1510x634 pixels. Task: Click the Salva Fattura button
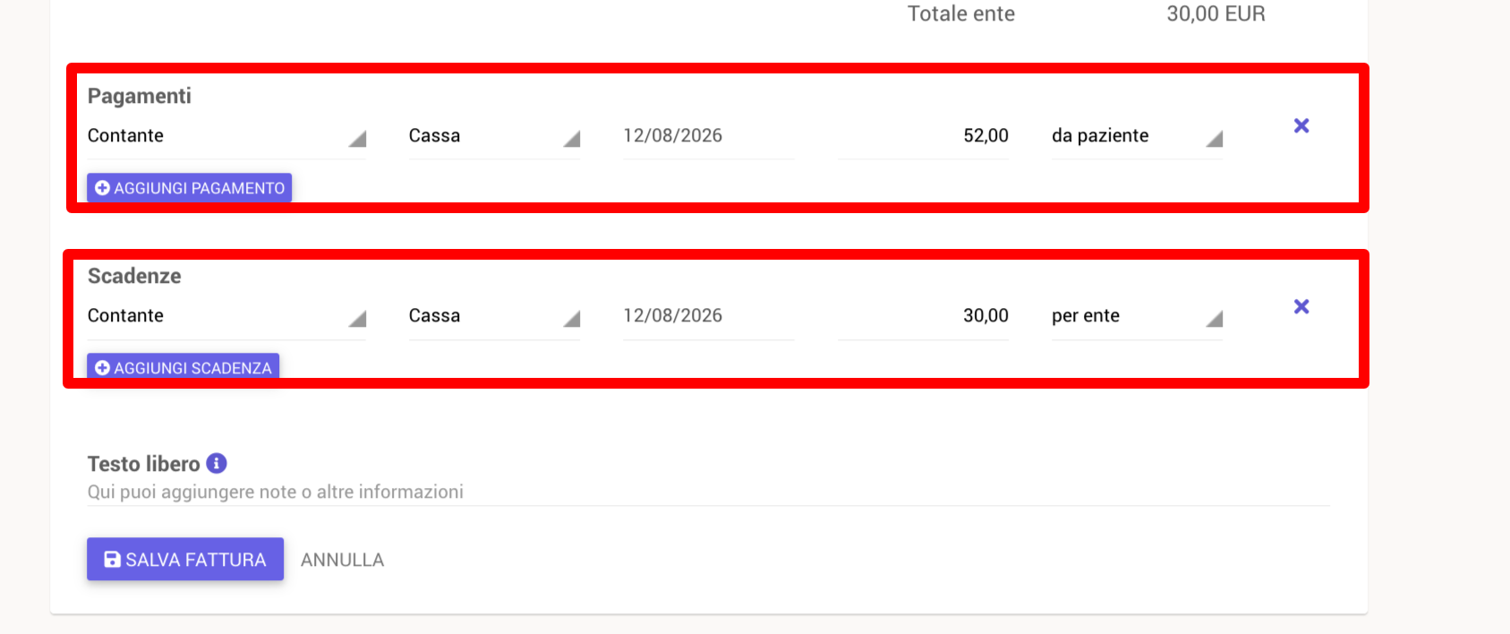point(185,559)
